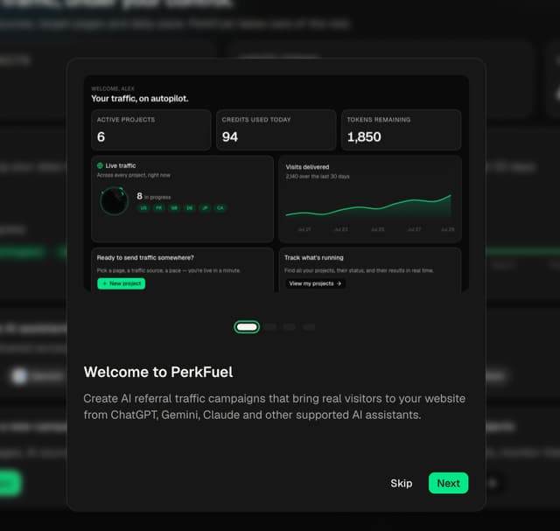Jump to the second slide indicator dot
This screenshot has height=531, width=560.
[x=270, y=327]
